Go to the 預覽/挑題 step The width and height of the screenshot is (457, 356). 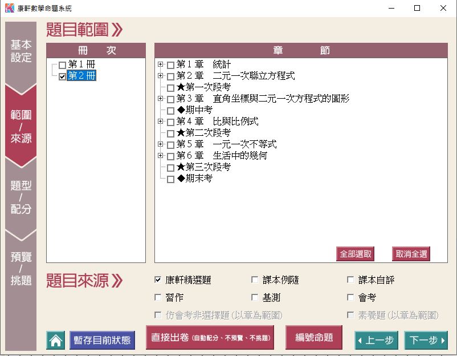click(x=21, y=268)
